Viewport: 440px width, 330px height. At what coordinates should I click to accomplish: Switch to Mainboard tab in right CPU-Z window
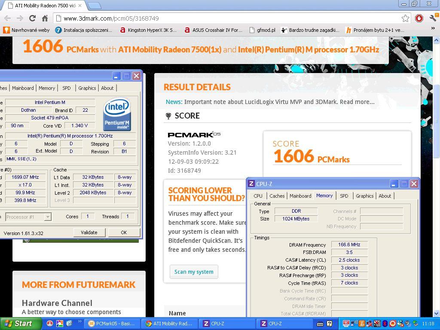300,196
